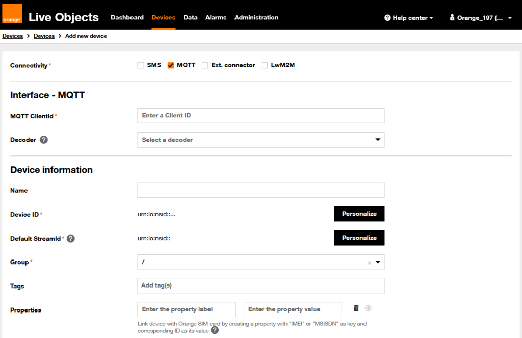Delete property with the trash icon
This screenshot has width=522, height=338.
point(356,308)
